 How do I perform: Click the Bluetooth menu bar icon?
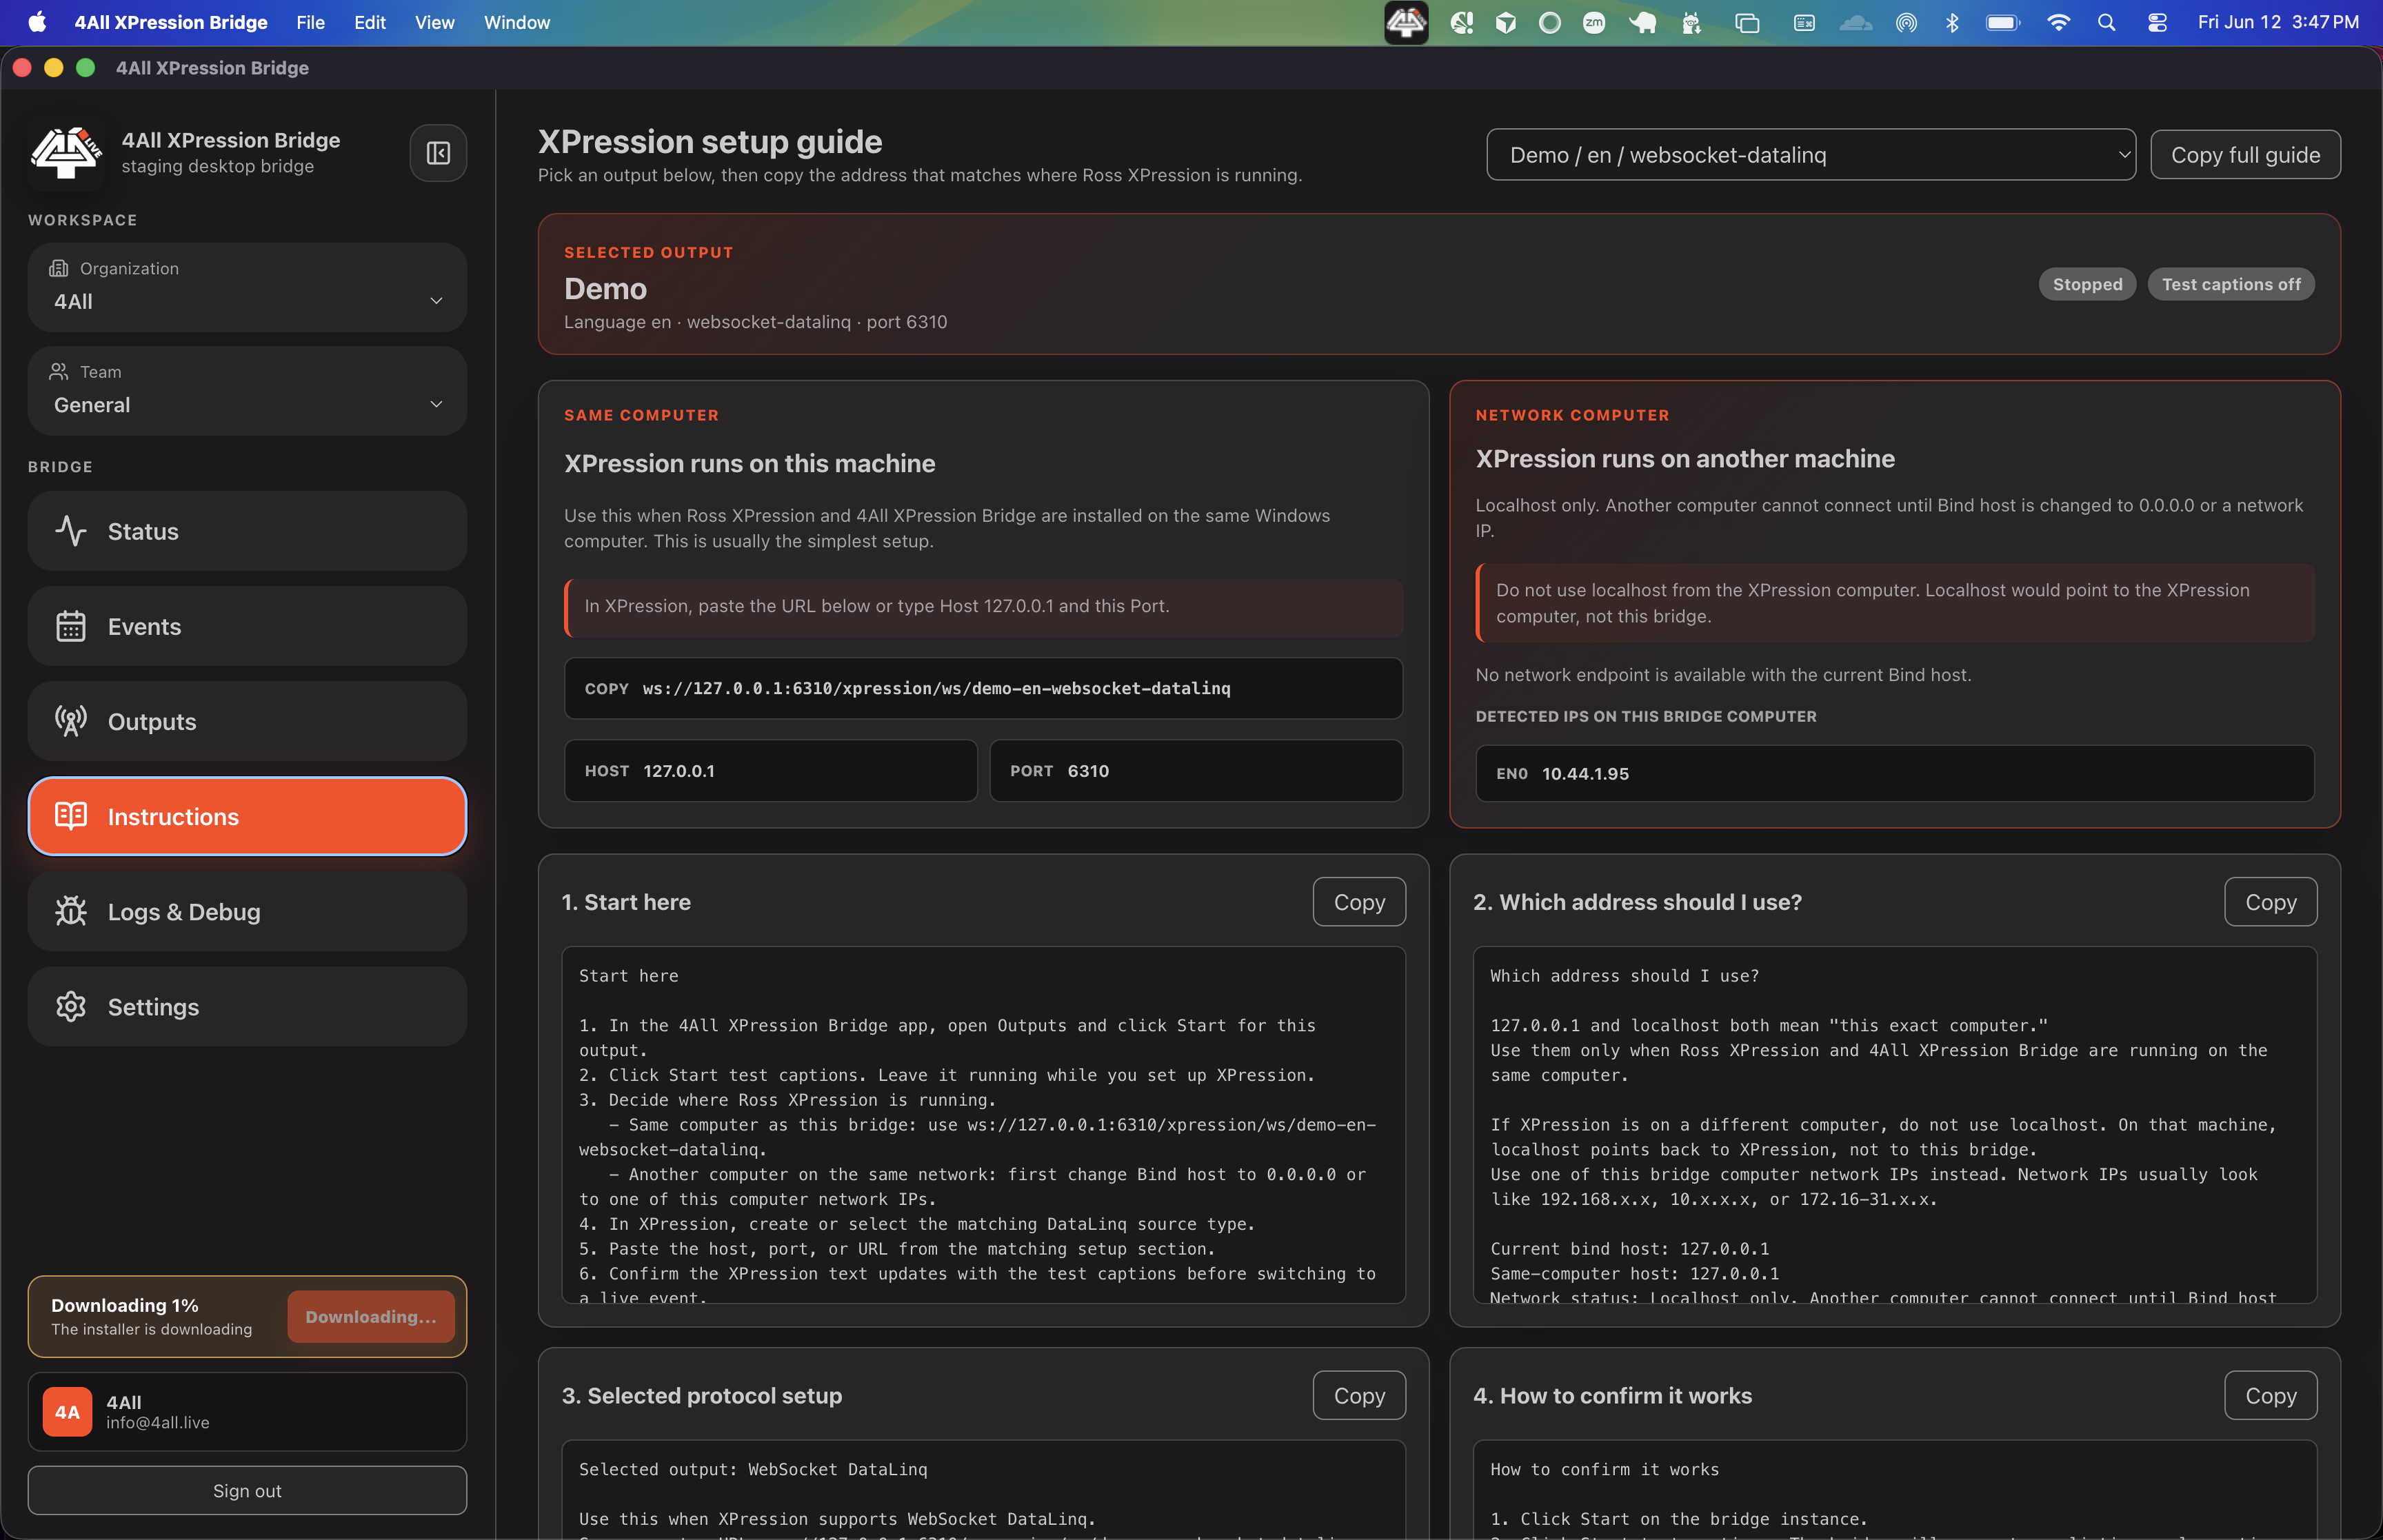[1952, 22]
